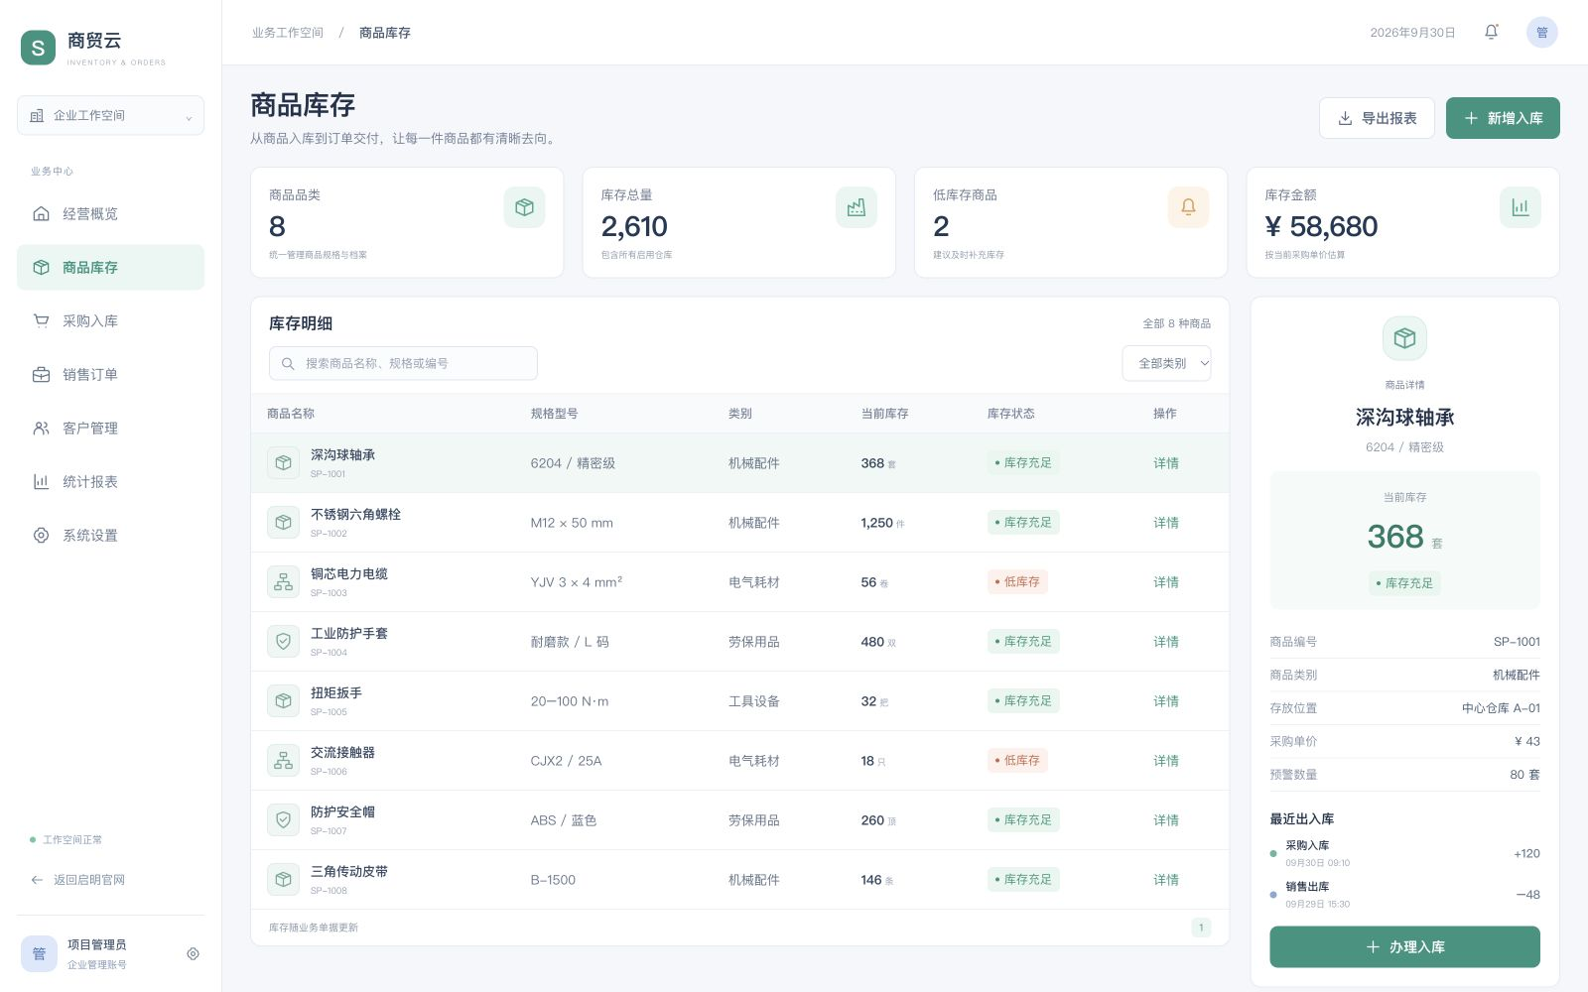
Task: Click the icon for 交流接触器 row
Action: [x=283, y=761]
